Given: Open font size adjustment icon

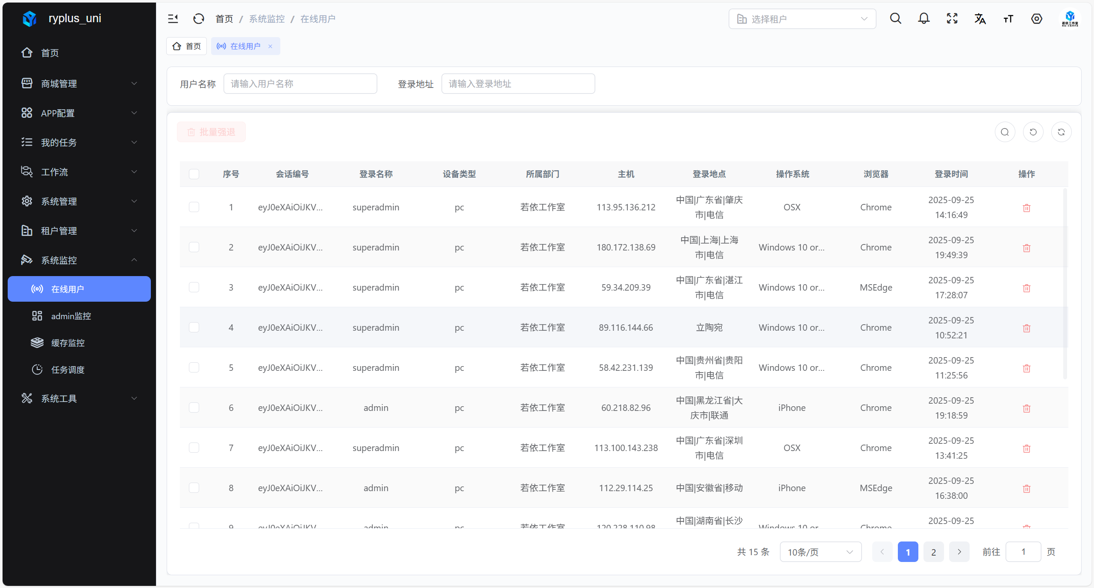Looking at the screenshot, I should coord(1008,19).
